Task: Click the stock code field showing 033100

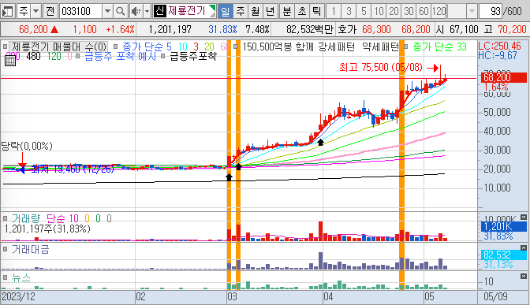Action: point(80,12)
